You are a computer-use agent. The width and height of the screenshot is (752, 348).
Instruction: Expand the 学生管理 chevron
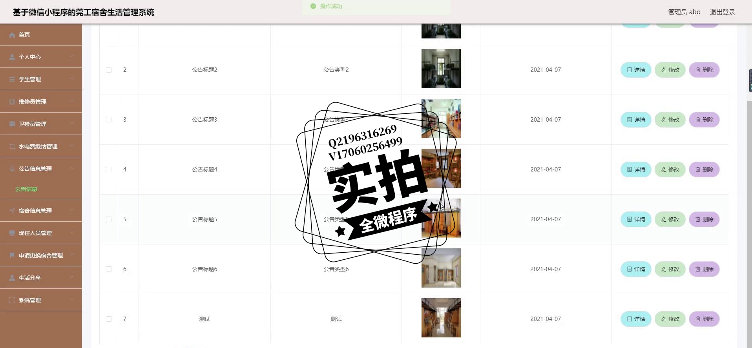(72, 79)
